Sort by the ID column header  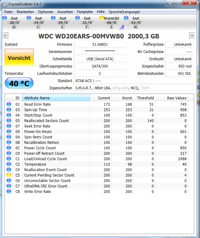click(x=18, y=98)
